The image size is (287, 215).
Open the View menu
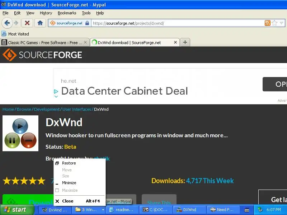[30, 13]
